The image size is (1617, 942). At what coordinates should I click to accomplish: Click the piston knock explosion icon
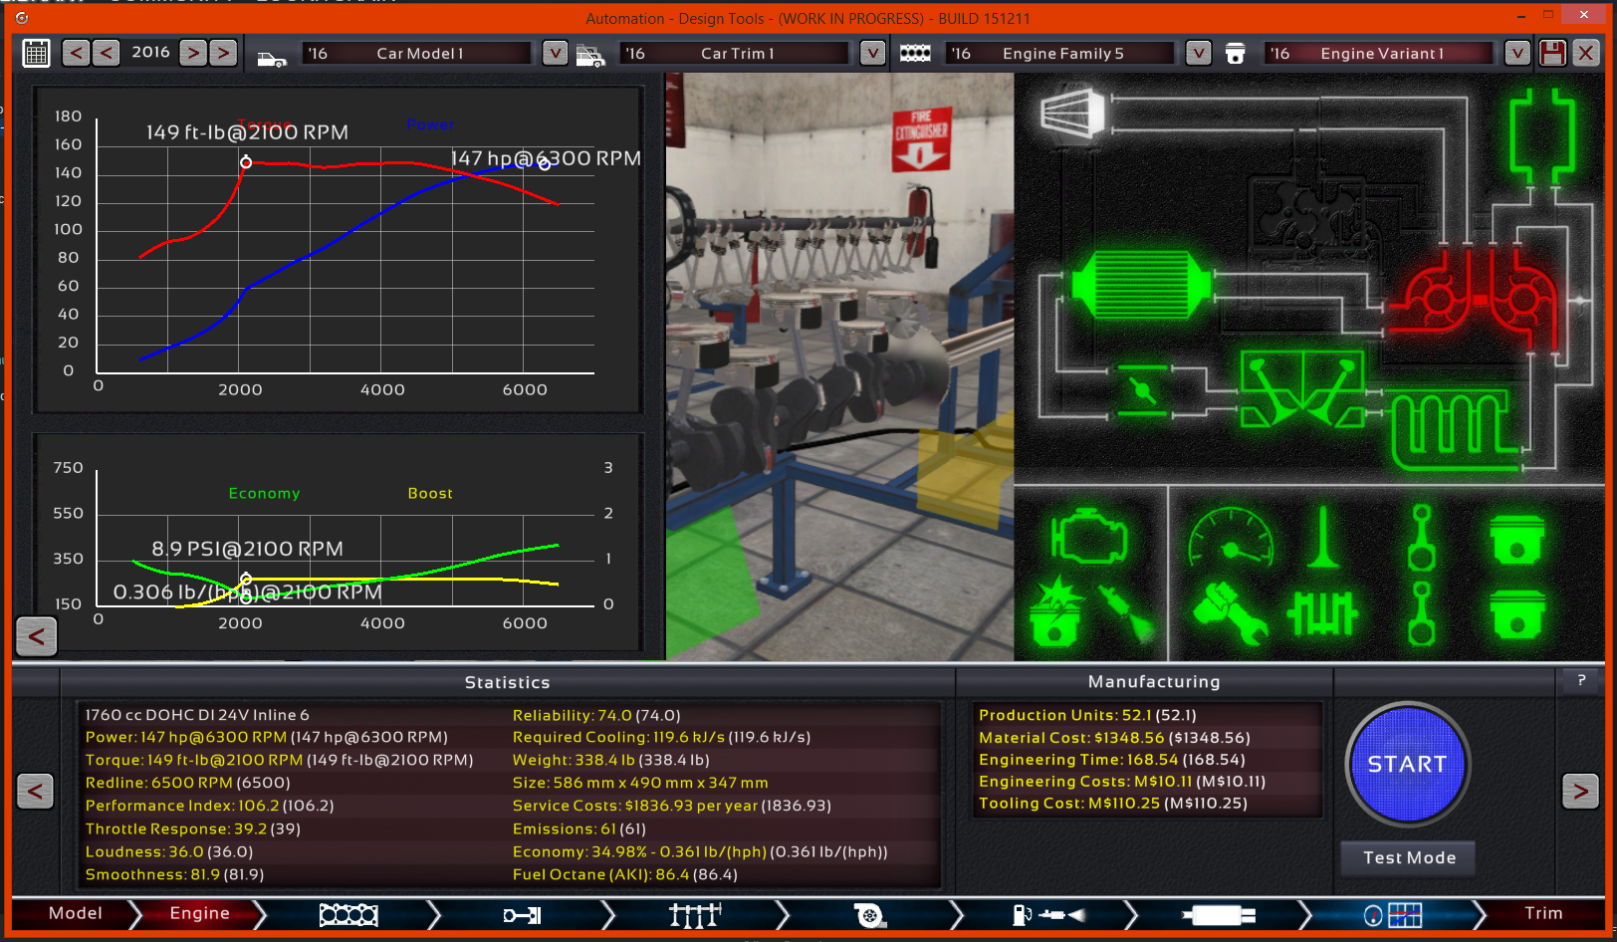[x=1057, y=611]
